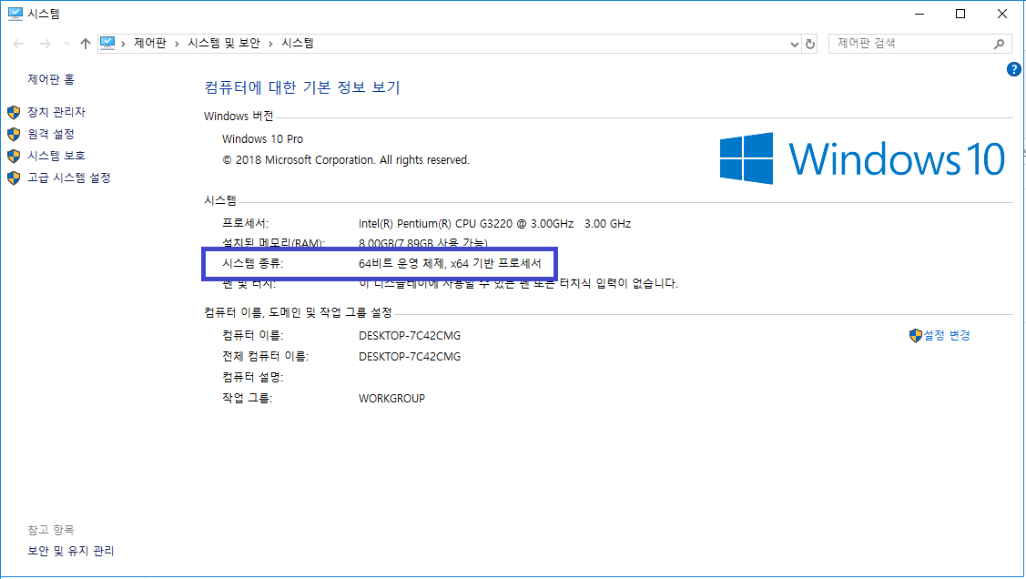Click the system icon in title bar
The width and height of the screenshot is (1026, 579).
click(x=15, y=13)
